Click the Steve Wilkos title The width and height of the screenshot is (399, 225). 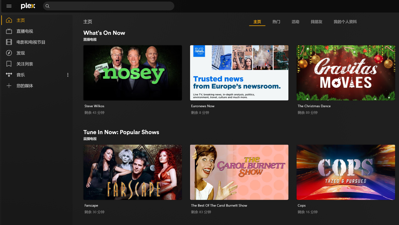[94, 106]
